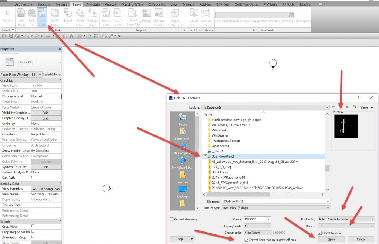The image size is (379, 244).
Task: Uncheck Orient to View
Action: tap(320, 233)
